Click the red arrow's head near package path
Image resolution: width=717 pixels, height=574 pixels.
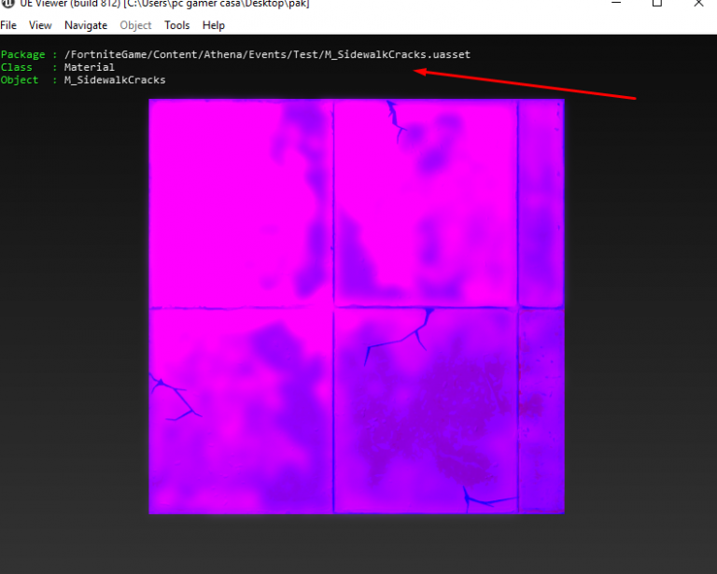pos(421,70)
